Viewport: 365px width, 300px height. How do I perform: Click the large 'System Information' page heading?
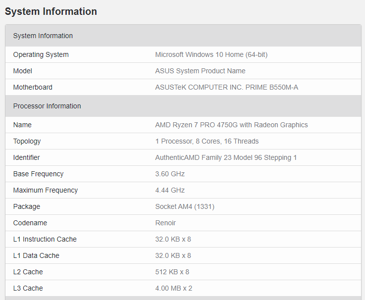[x=51, y=11]
